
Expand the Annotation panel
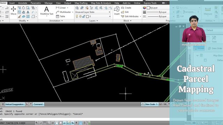(56, 21)
